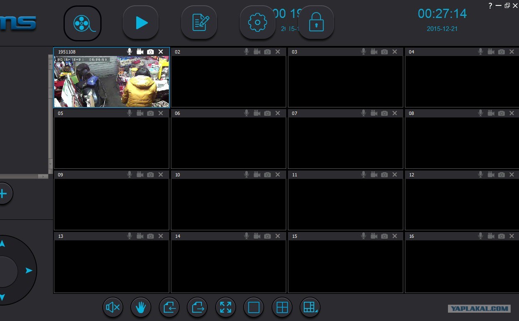Close the 1951108 video stream
Viewport: 519px width, 321px height.
click(x=160, y=51)
